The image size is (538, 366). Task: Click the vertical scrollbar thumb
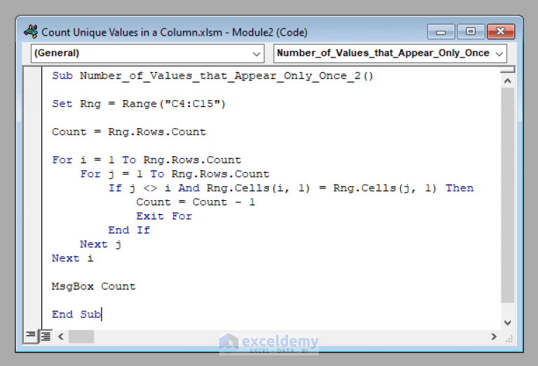pos(508,195)
